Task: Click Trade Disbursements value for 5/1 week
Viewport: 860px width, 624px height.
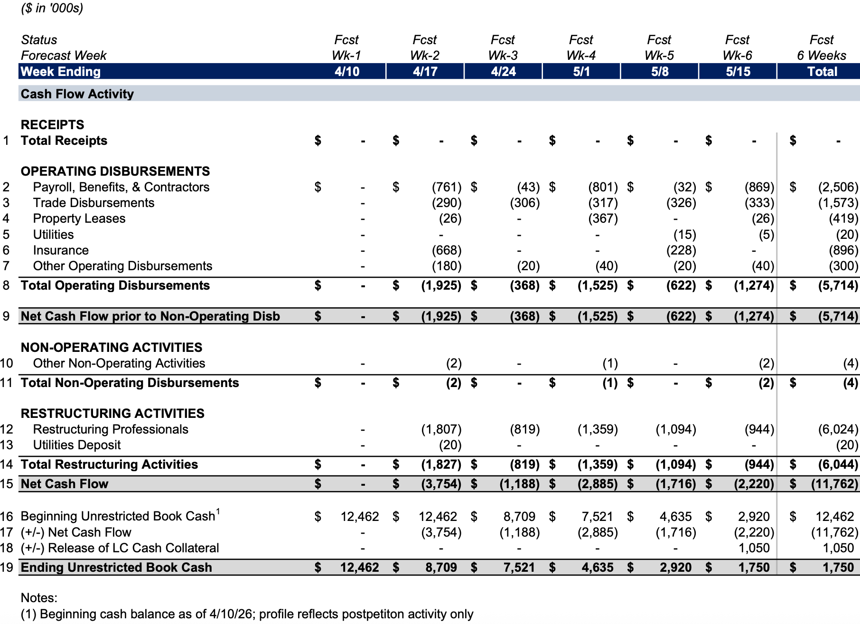Action: pyautogui.click(x=603, y=203)
